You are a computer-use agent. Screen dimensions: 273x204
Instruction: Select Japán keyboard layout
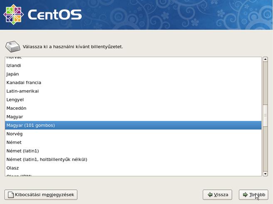tap(12, 74)
